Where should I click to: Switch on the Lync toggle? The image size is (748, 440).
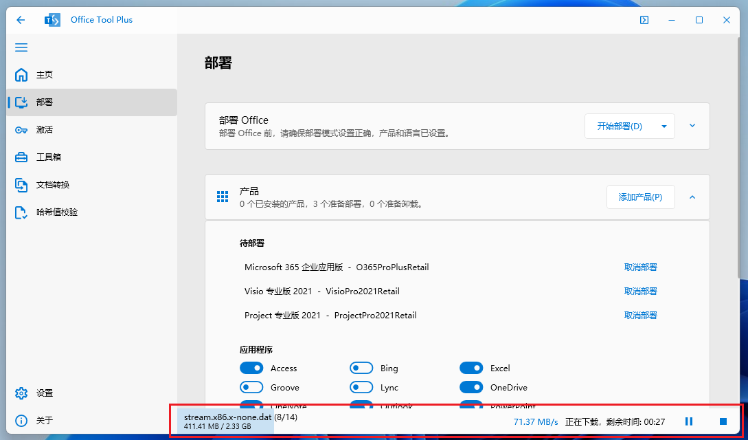coord(361,387)
